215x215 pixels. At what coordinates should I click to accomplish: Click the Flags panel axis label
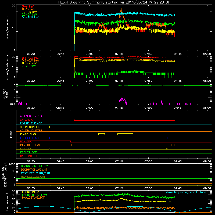pyautogui.click(x=11, y=134)
